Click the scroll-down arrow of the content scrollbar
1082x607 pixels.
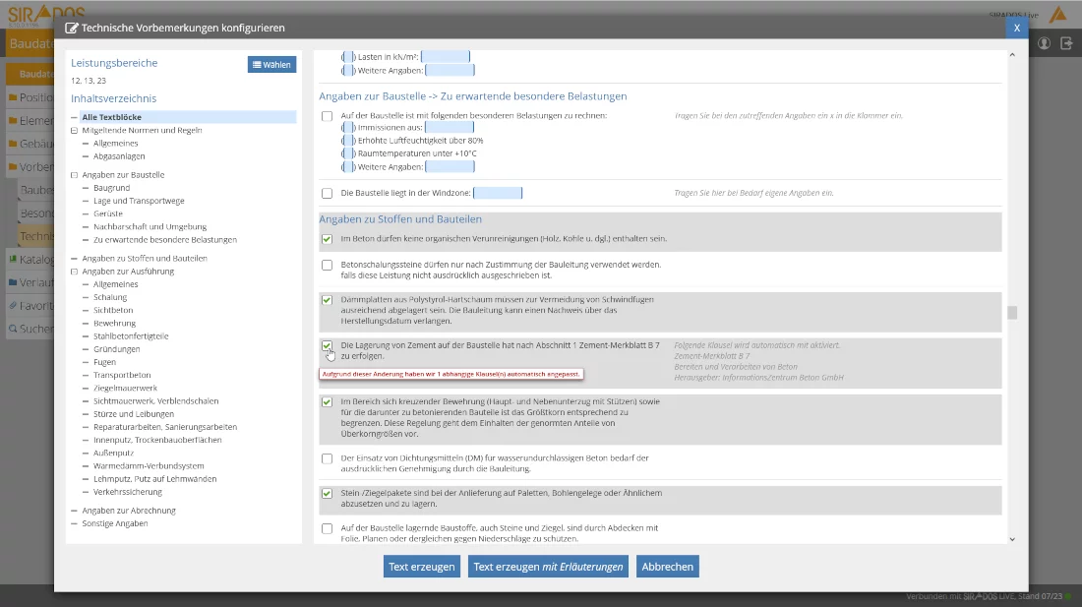pos(1012,538)
